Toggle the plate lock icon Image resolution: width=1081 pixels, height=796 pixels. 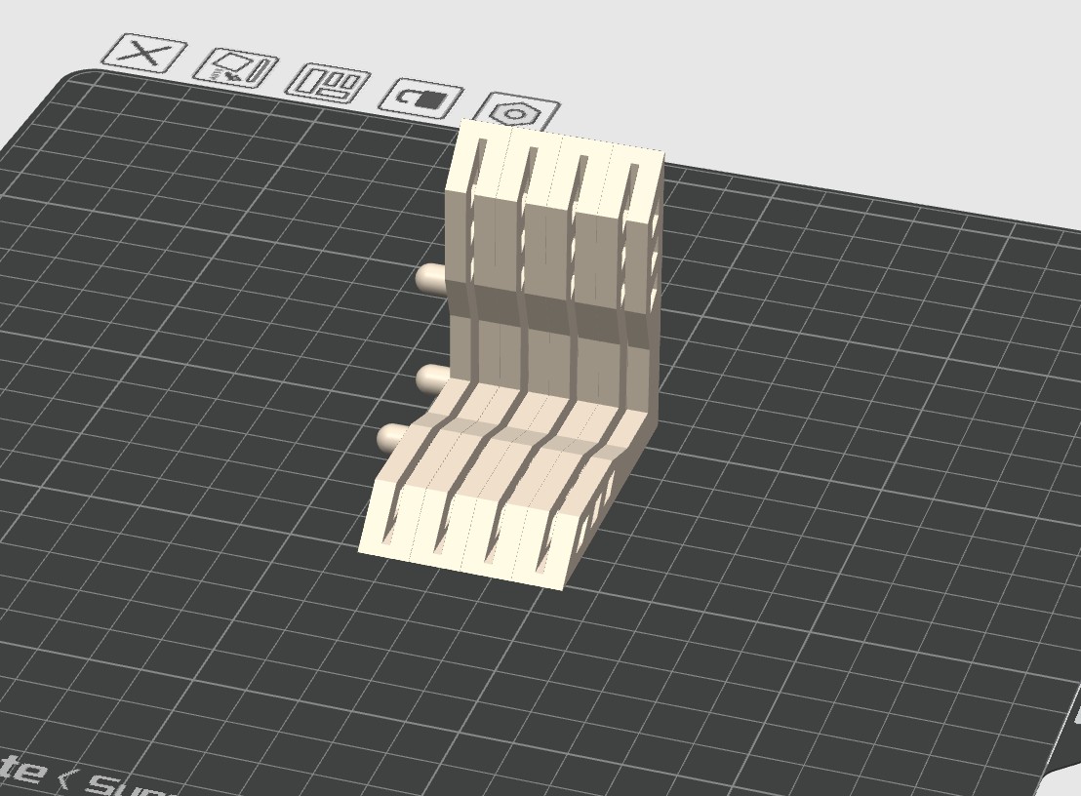pos(421,98)
